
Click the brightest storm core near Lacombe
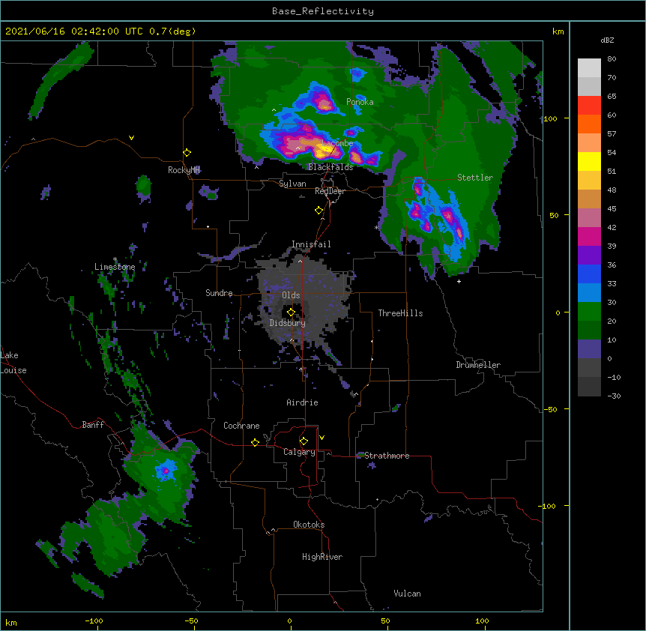pos(322,149)
